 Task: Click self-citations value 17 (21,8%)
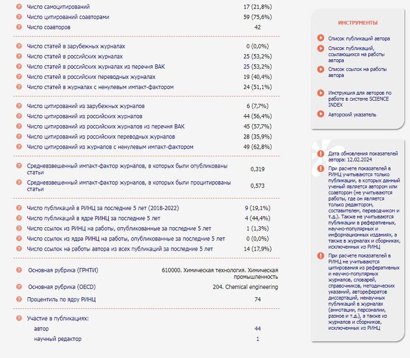coord(258,7)
